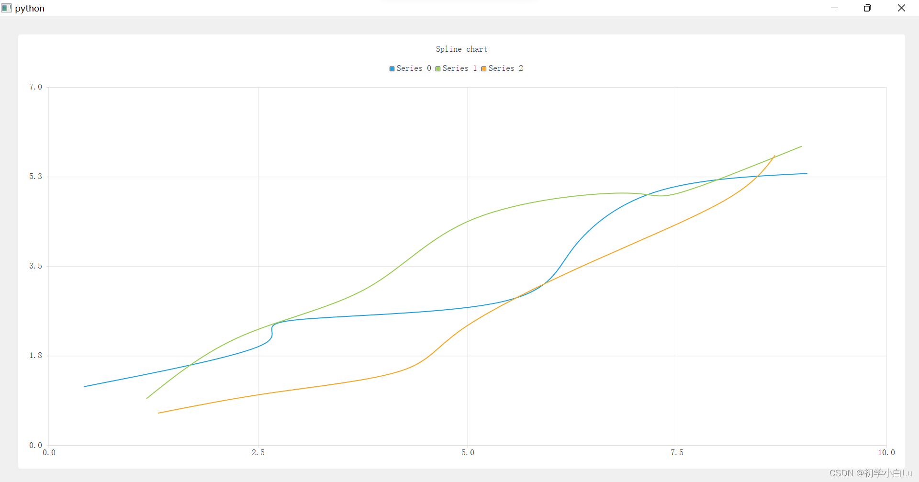Click the green square marker for Series 1
This screenshot has width=919, height=482.
(x=437, y=68)
